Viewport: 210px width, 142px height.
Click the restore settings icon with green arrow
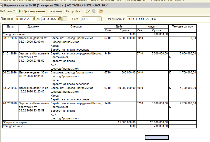tap(88, 11)
